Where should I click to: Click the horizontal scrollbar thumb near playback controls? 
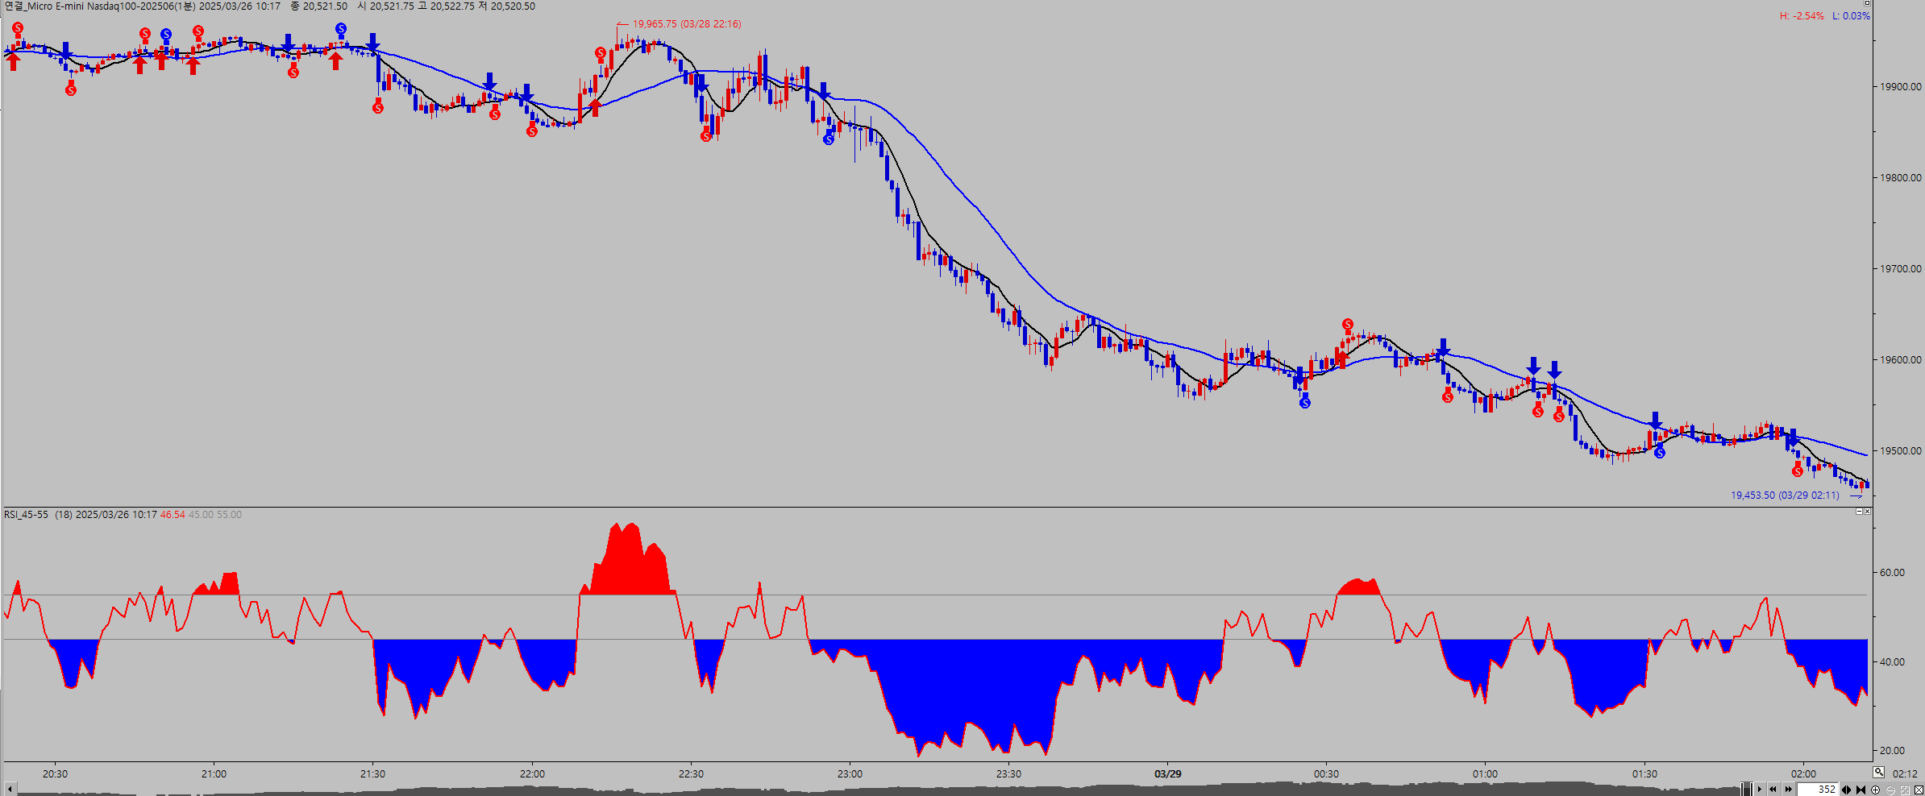tap(1746, 790)
